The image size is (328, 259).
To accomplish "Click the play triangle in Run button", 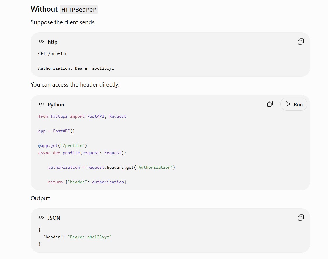I will (x=288, y=104).
